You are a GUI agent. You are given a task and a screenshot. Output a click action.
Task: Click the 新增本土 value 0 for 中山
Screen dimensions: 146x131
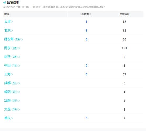[86, 66]
